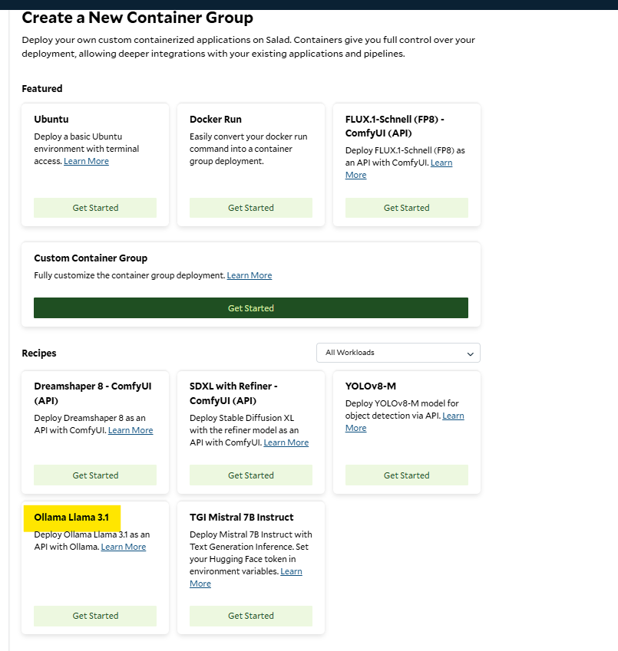
Task: Open the All Workloads dropdown
Action: click(398, 353)
